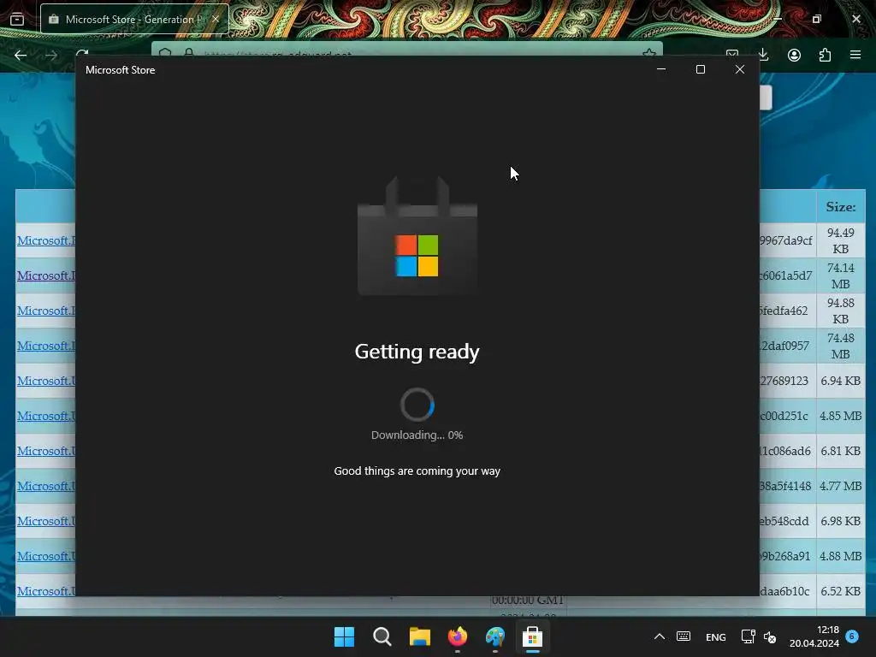The height and width of the screenshot is (657, 876).
Task: Open the touch keyboard tray icon
Action: pos(684,636)
